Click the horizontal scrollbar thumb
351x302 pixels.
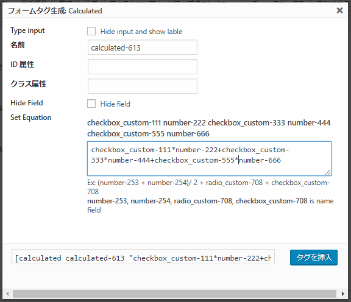(175, 293)
